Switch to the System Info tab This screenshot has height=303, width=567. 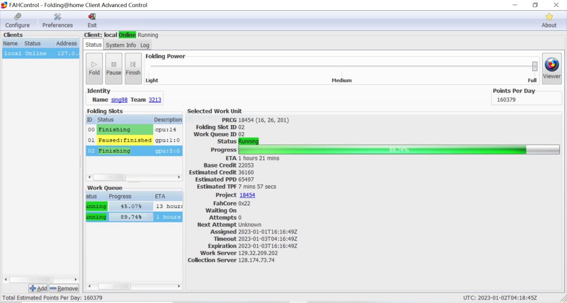(x=121, y=45)
